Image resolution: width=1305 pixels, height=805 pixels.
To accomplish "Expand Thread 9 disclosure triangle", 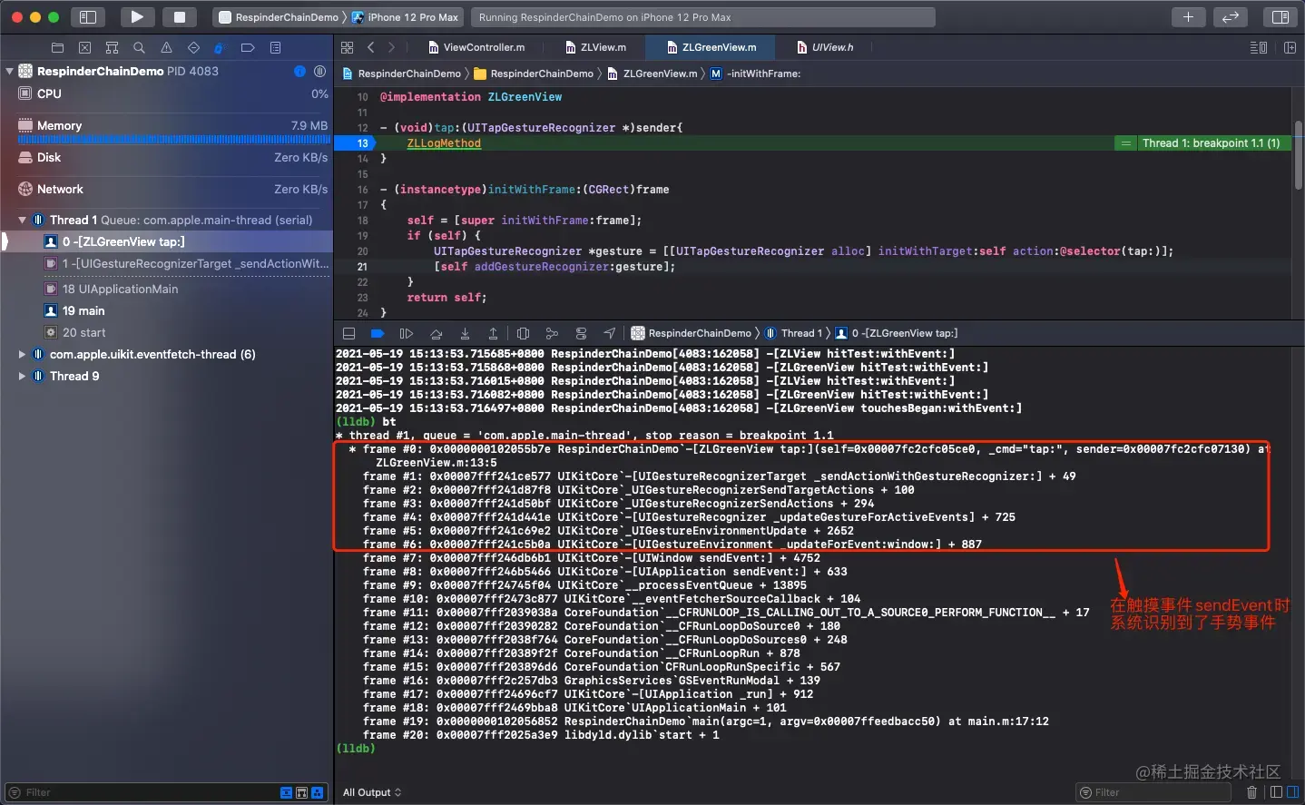I will click(22, 376).
